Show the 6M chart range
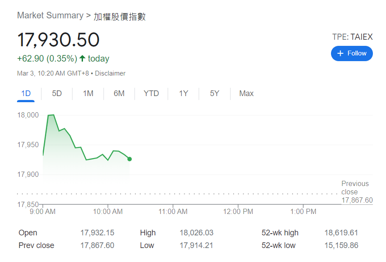The image size is (386, 262). (119, 93)
